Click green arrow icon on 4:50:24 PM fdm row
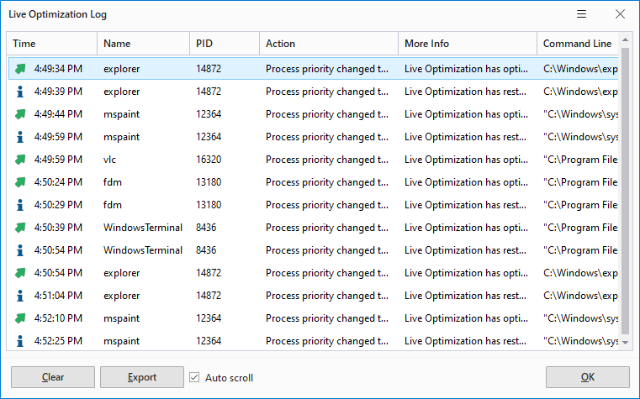This screenshot has height=399, width=640. (x=21, y=181)
